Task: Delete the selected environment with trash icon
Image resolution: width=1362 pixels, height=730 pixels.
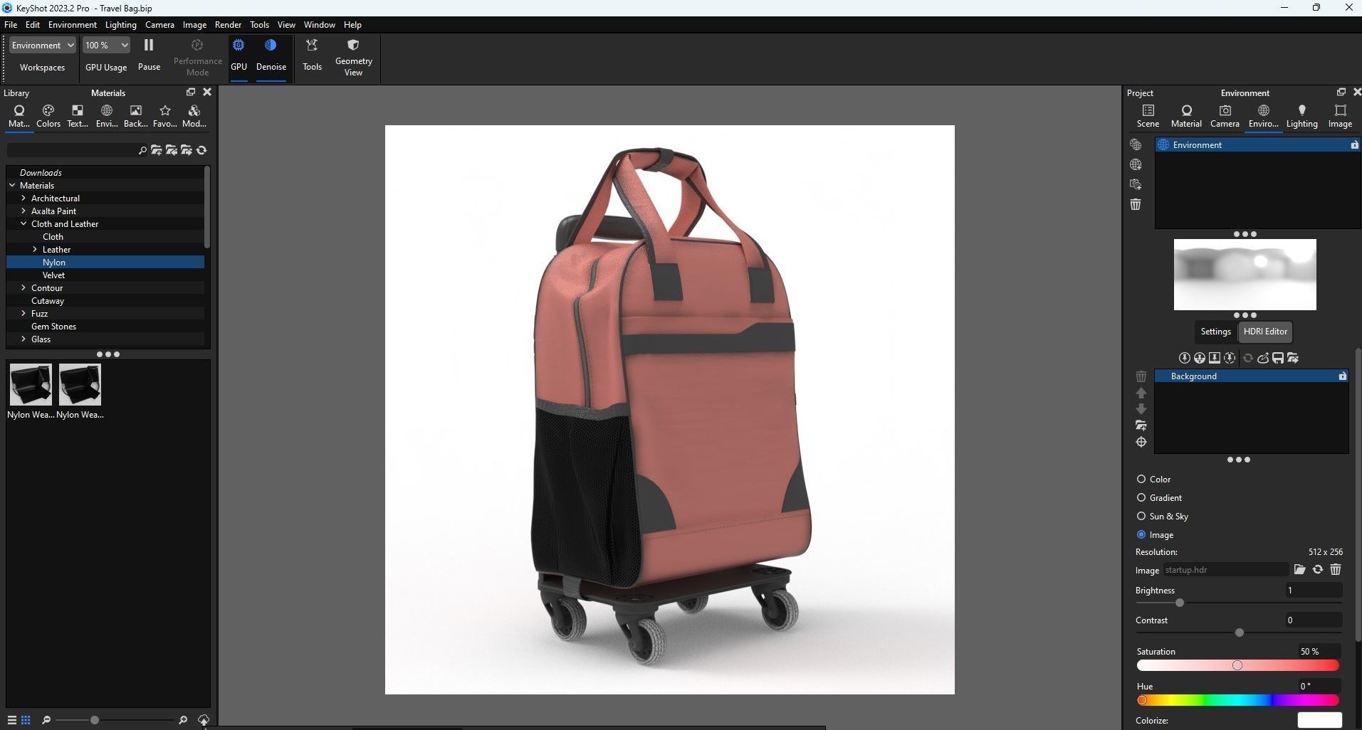Action: [x=1136, y=204]
